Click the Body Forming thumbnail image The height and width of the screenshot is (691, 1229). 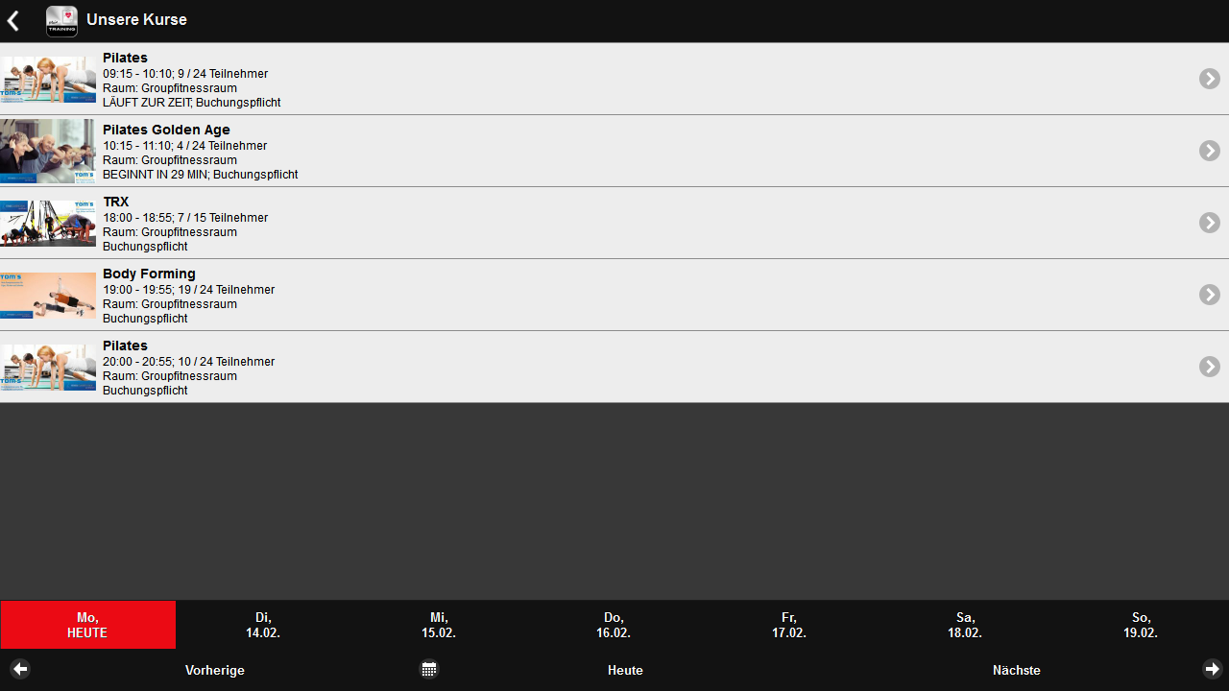click(x=48, y=295)
